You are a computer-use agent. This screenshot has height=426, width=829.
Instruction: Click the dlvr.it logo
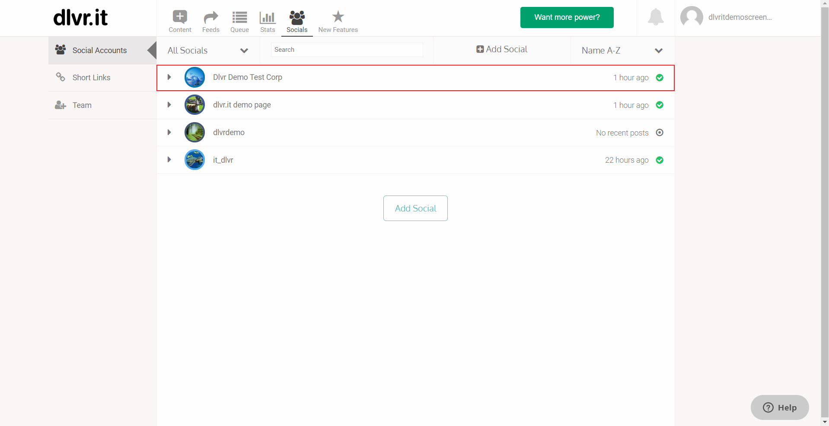80,18
